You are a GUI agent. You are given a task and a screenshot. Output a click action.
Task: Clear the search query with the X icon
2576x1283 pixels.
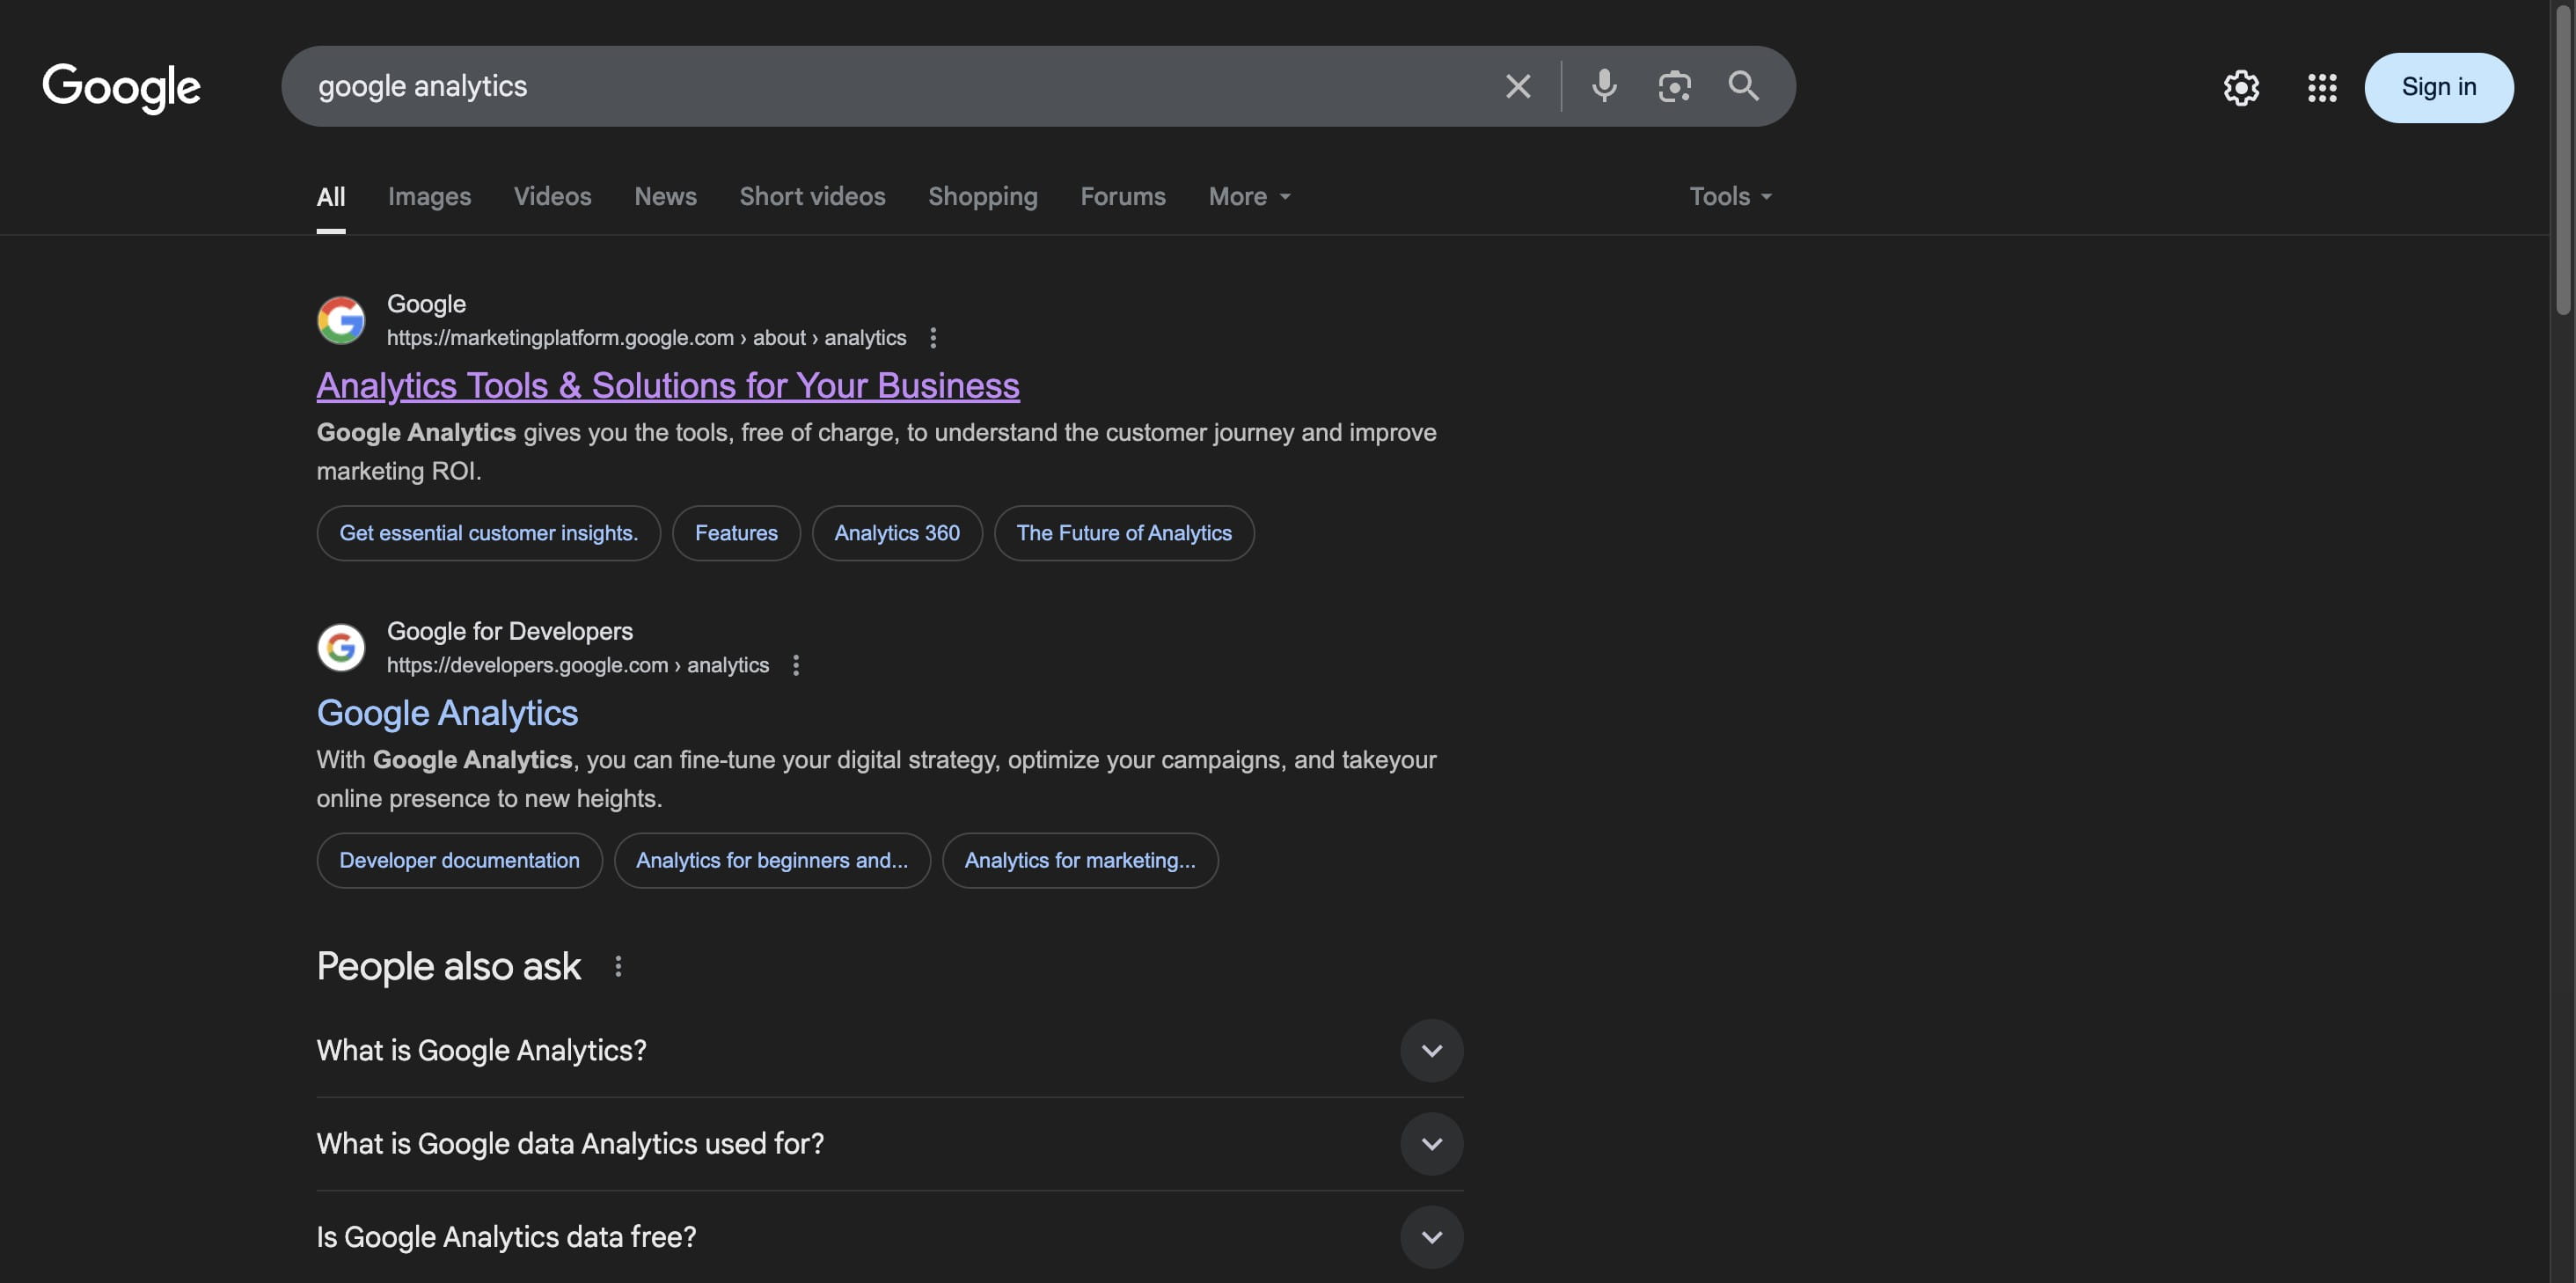pyautogui.click(x=1518, y=86)
